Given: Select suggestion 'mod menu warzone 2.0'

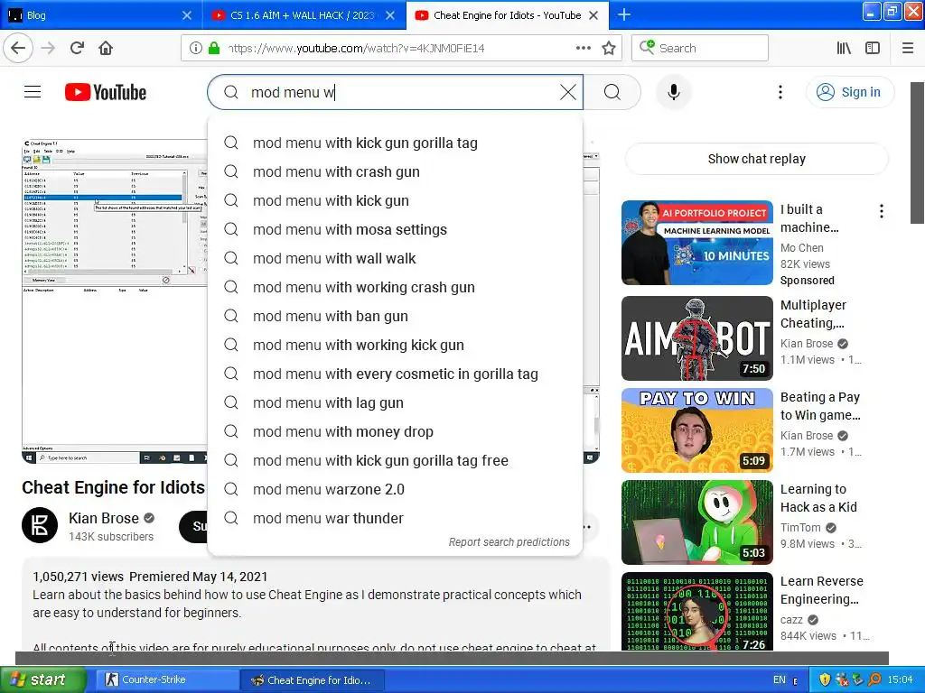Looking at the screenshot, I should pos(396,489).
